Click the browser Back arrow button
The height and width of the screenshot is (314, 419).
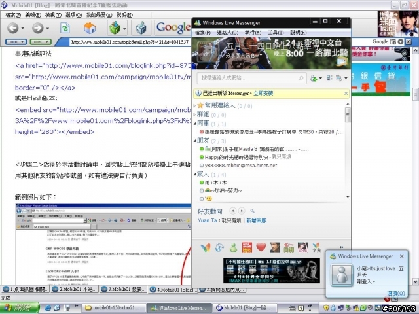pyautogui.click(x=13, y=27)
